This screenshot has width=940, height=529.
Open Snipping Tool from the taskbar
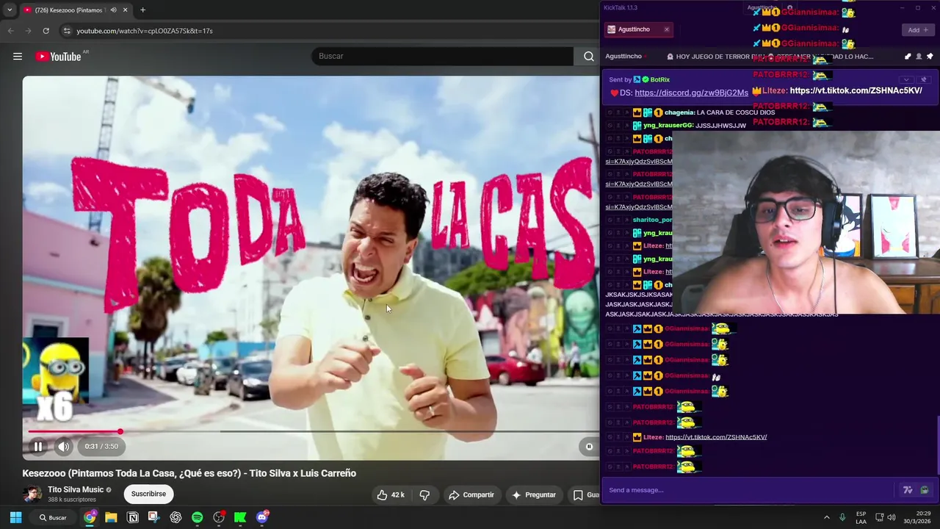point(153,517)
